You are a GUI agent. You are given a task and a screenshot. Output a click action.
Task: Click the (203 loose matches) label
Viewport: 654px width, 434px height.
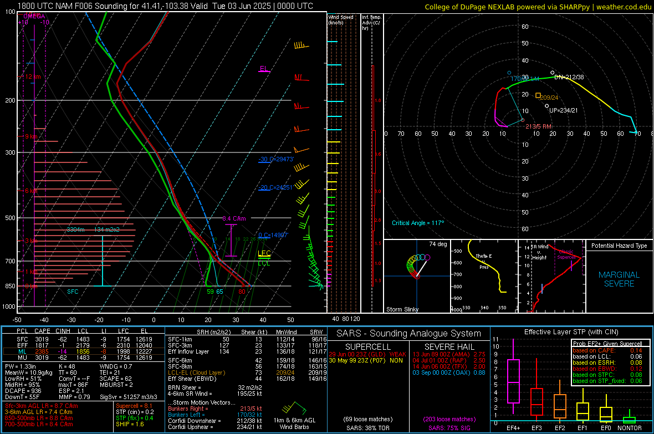pyautogui.click(x=449, y=419)
